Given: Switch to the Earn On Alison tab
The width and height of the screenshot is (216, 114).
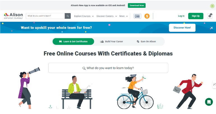Looking at the screenshot, I should (146, 42).
